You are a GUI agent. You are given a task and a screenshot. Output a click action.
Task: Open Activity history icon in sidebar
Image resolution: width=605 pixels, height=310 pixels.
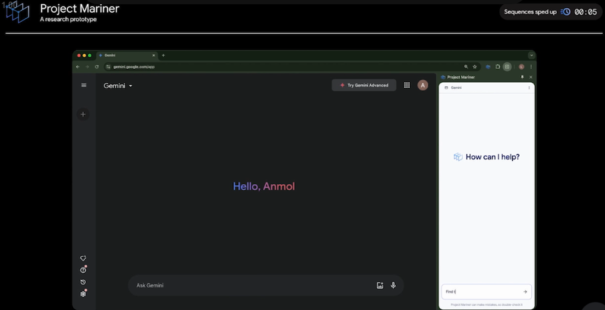(83, 282)
